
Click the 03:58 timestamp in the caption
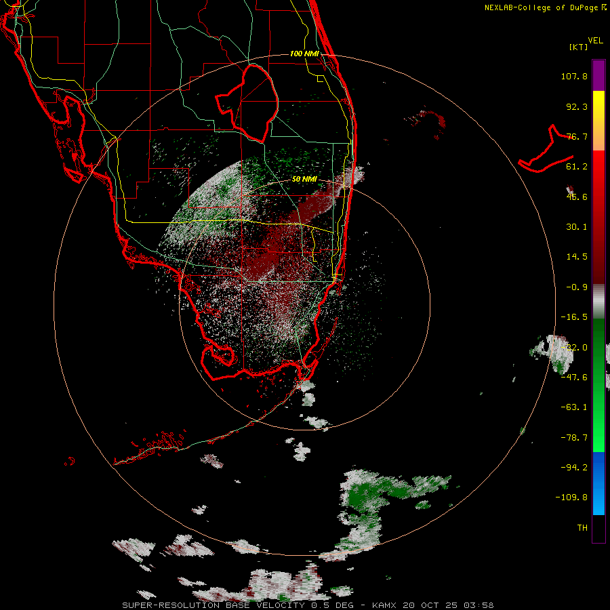tap(479, 605)
